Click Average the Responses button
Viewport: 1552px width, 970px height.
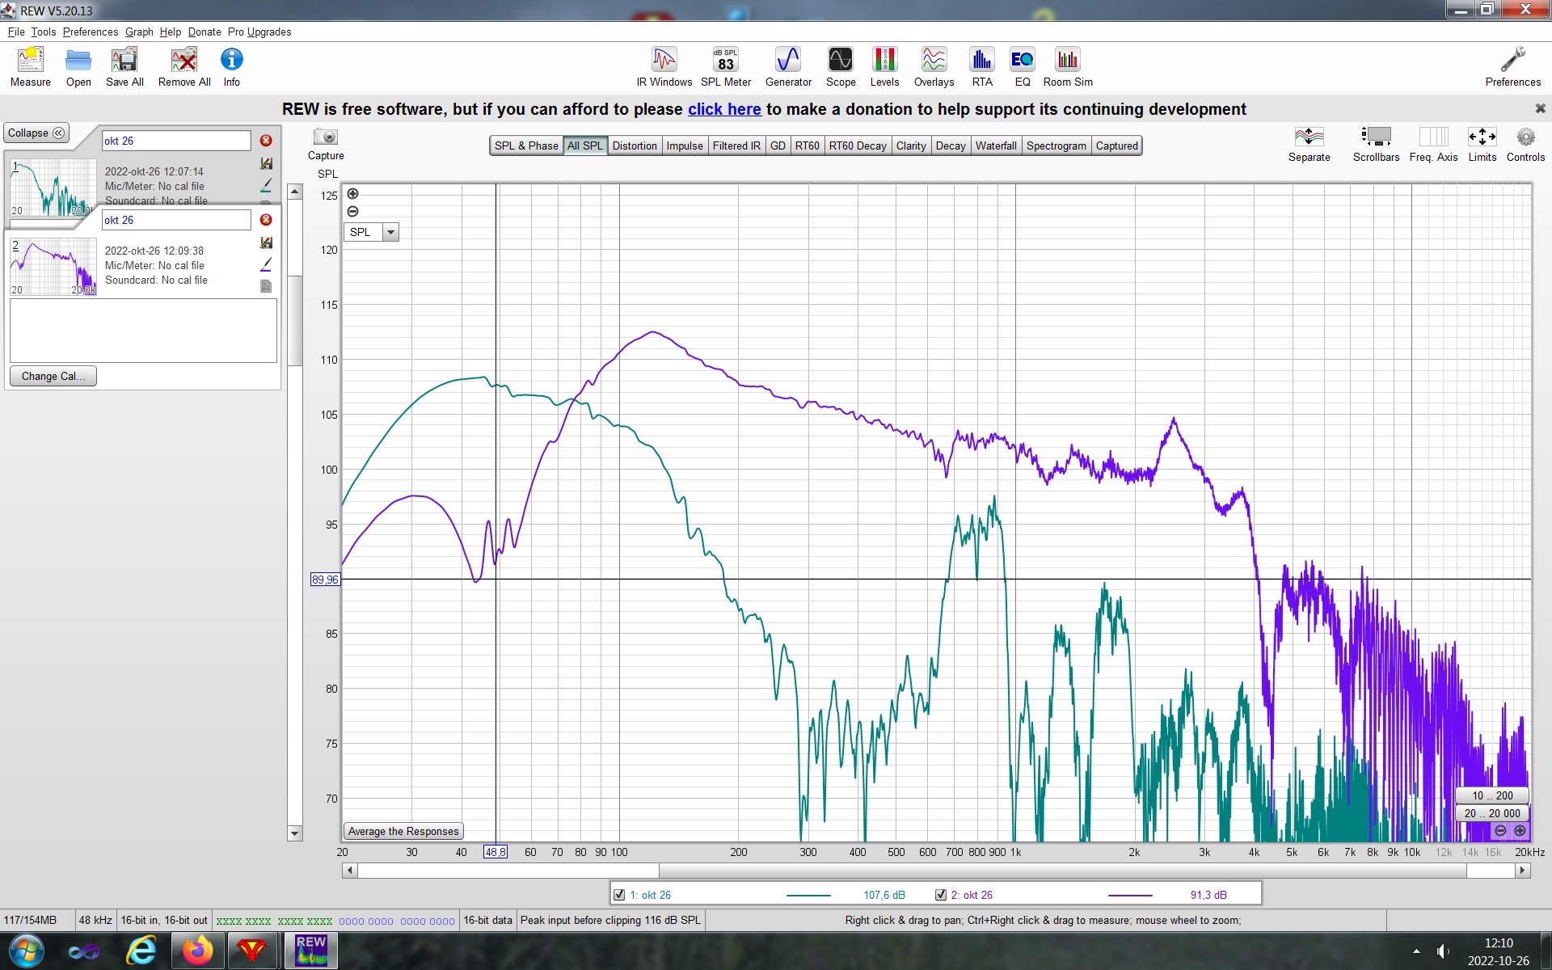point(403,831)
